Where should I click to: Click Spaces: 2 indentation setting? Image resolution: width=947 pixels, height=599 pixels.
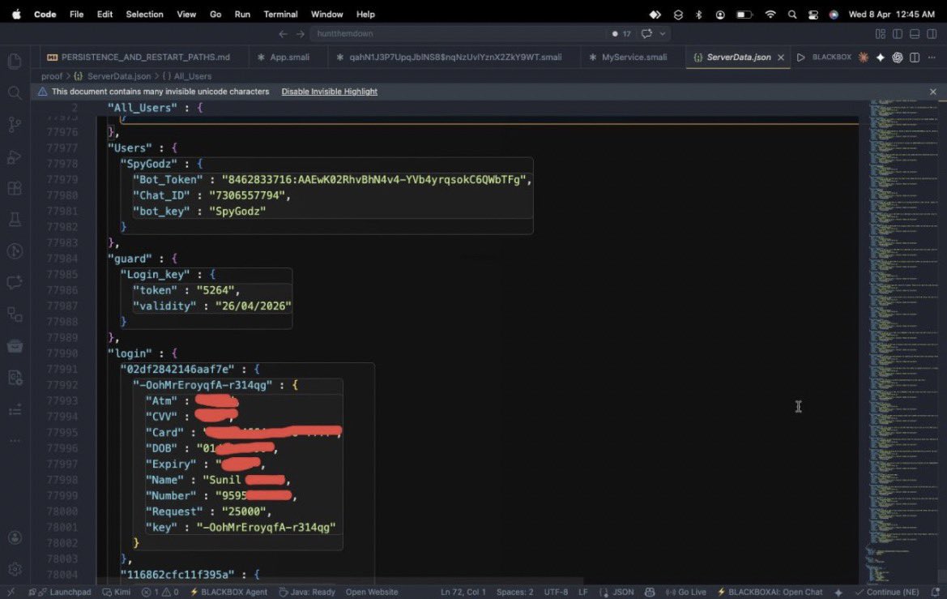(514, 593)
